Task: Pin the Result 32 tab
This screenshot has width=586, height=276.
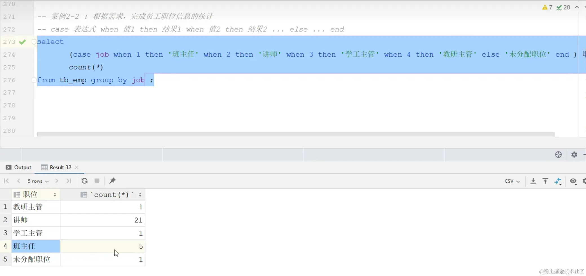Action: [x=112, y=181]
